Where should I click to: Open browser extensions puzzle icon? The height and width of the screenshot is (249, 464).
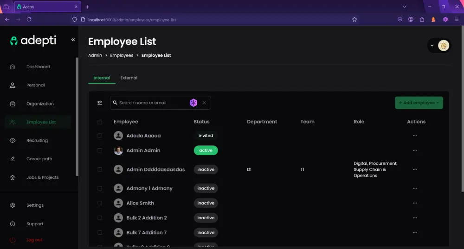pos(422,20)
